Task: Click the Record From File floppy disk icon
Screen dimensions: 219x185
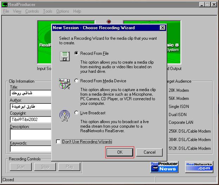Action: [65, 56]
